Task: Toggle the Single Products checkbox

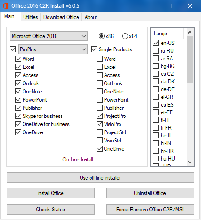Action: click(x=94, y=49)
